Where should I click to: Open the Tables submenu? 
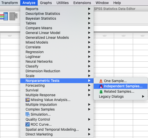pos(57,23)
